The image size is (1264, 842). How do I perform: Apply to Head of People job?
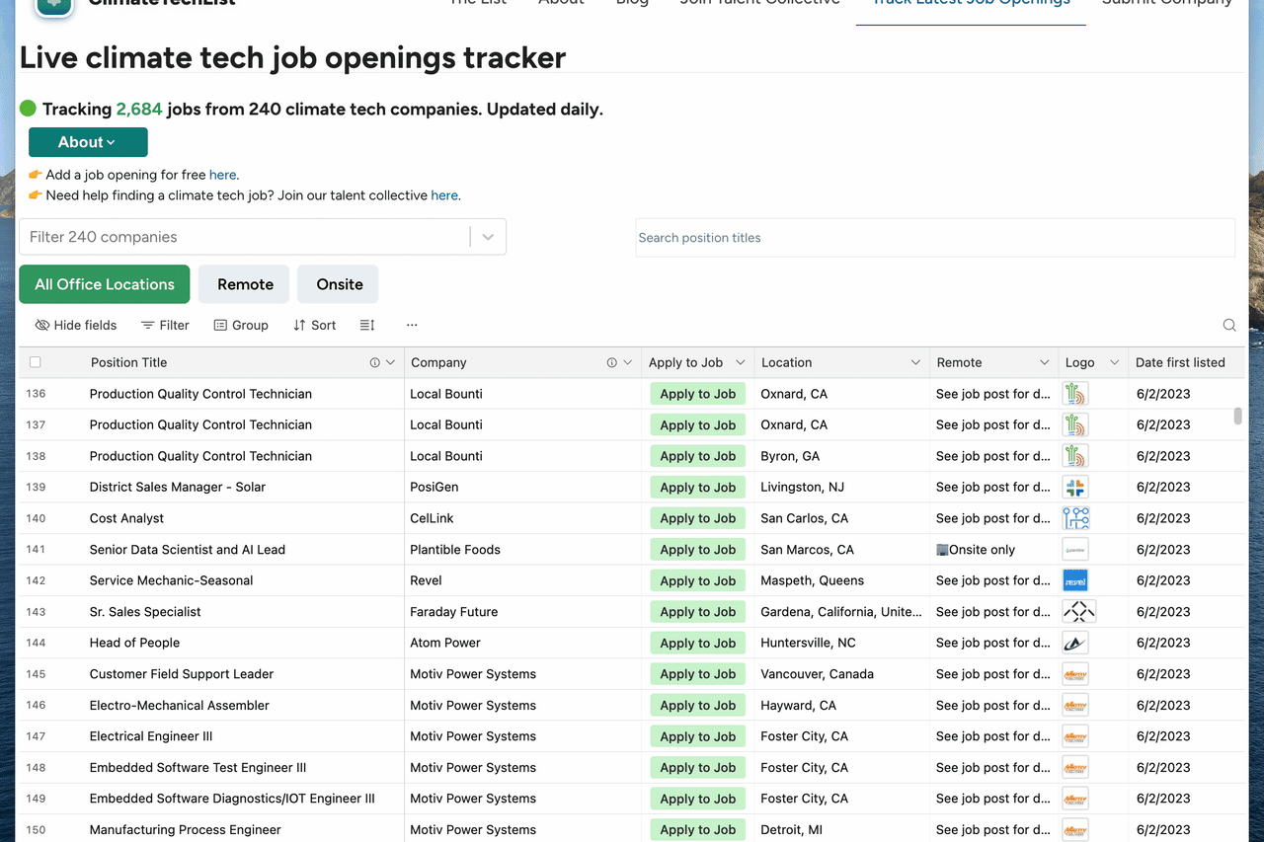coord(698,643)
